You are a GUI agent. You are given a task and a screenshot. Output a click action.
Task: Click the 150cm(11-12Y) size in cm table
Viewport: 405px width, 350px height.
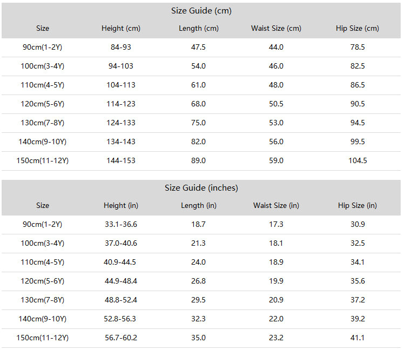coord(42,160)
